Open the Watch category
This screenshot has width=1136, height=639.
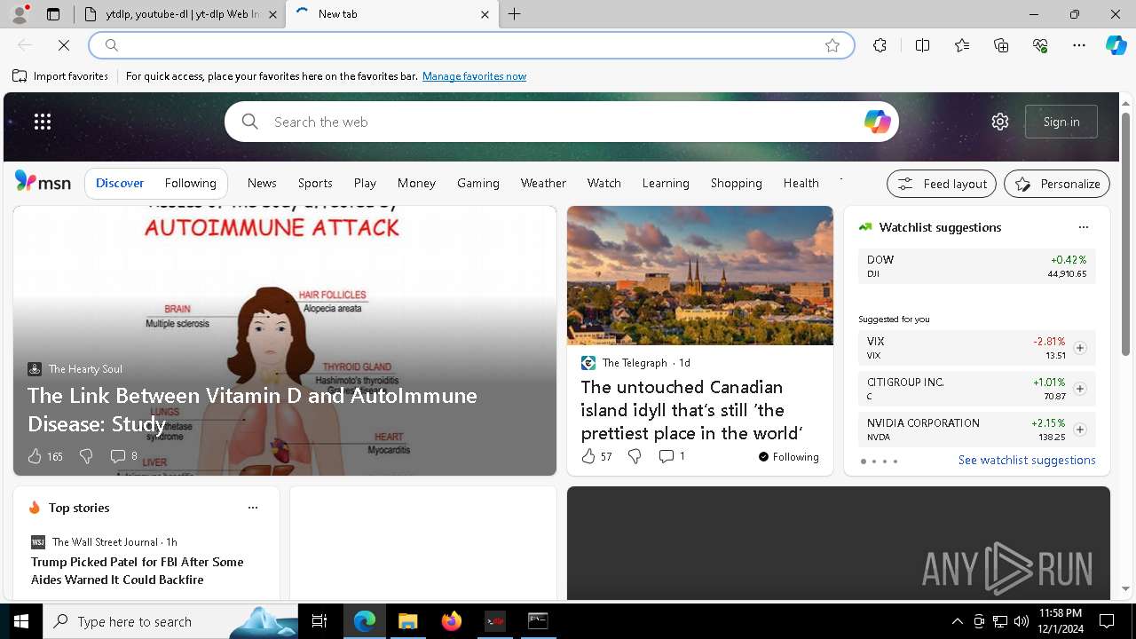coord(604,183)
